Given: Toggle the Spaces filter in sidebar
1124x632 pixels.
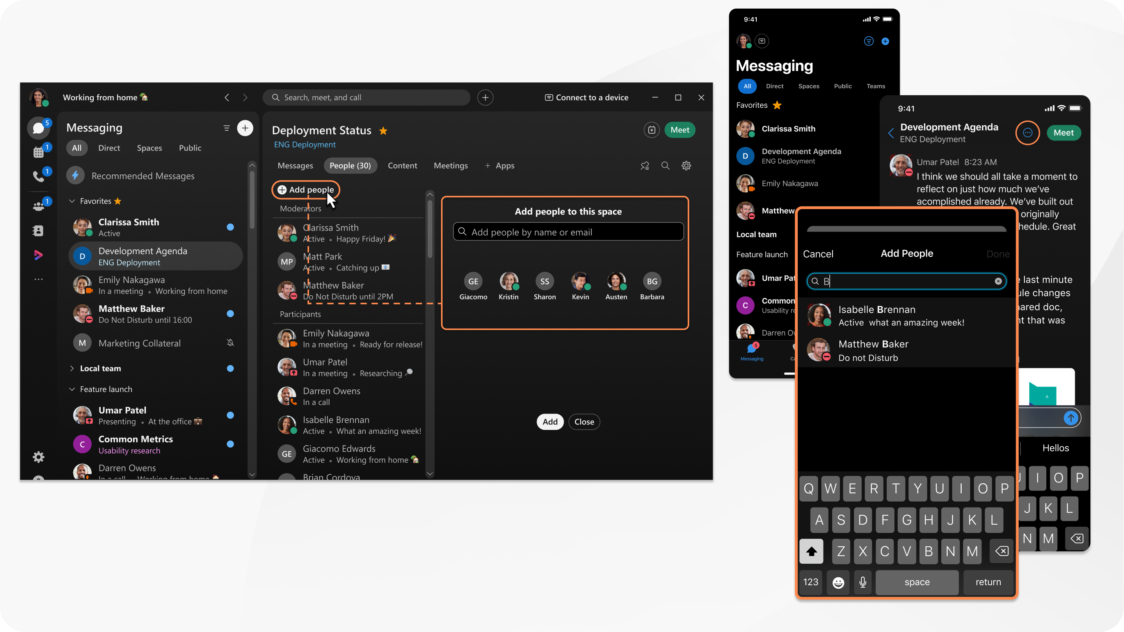Looking at the screenshot, I should tap(149, 147).
